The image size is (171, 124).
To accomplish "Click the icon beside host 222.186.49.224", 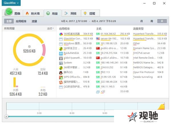I will 98,82.
